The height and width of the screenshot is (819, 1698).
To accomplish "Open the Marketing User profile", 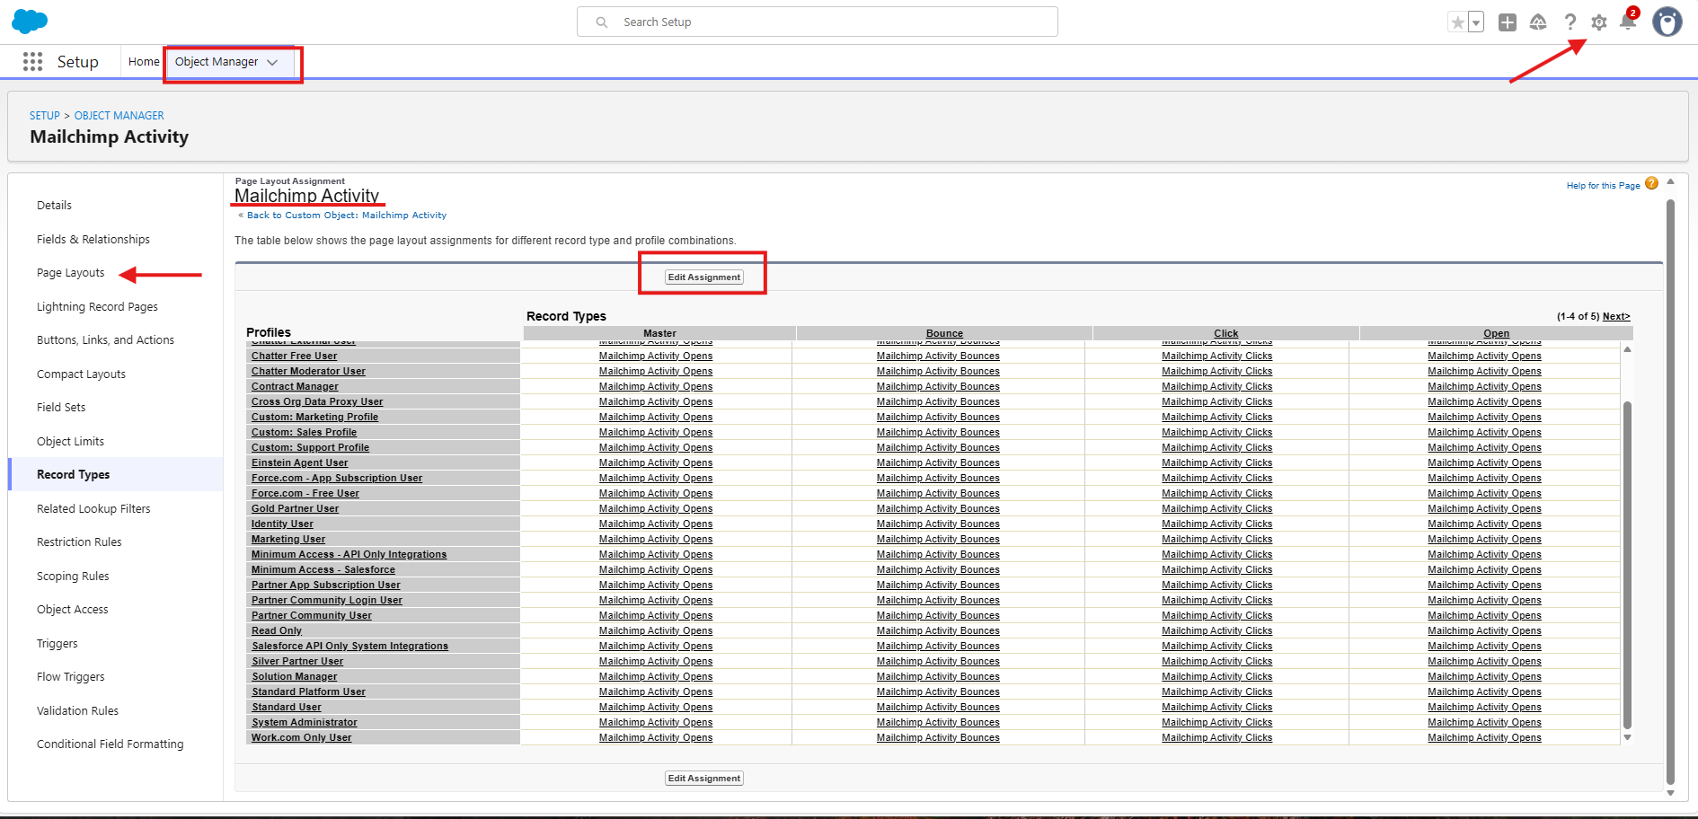I will coord(288,540).
